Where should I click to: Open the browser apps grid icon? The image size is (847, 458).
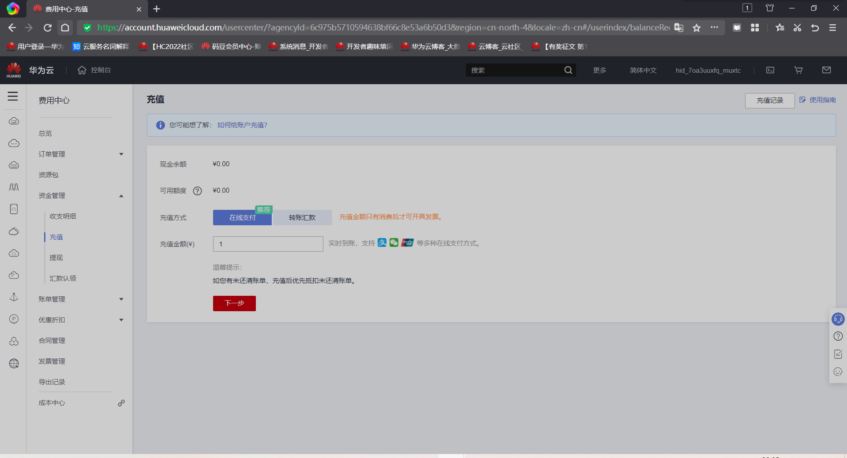click(x=755, y=28)
